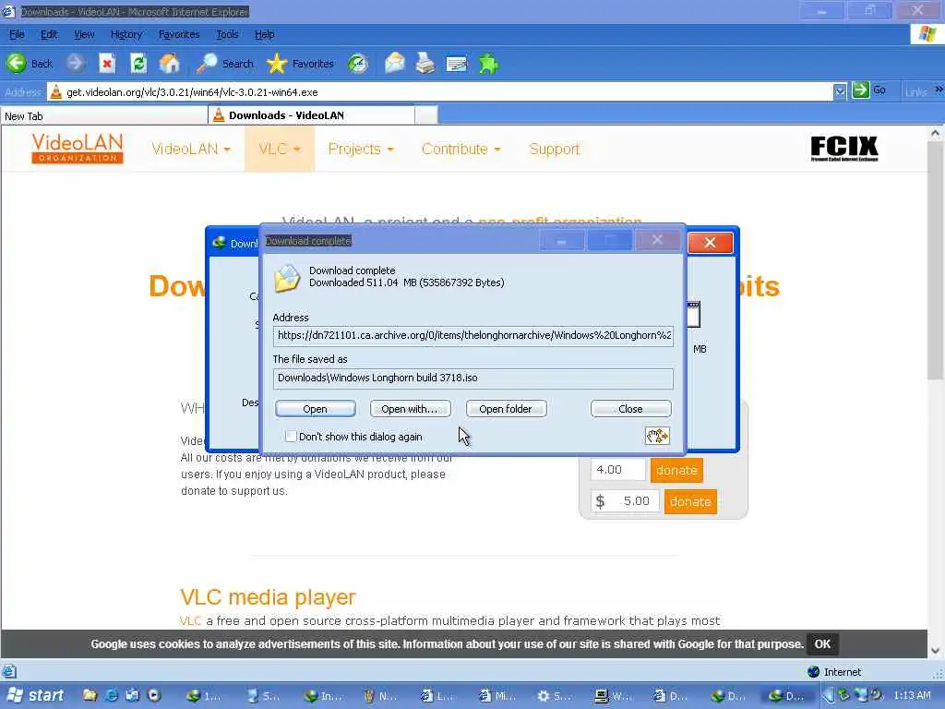The image size is (945, 709).
Task: Click the donate button beside 4.00
Action: (x=676, y=470)
